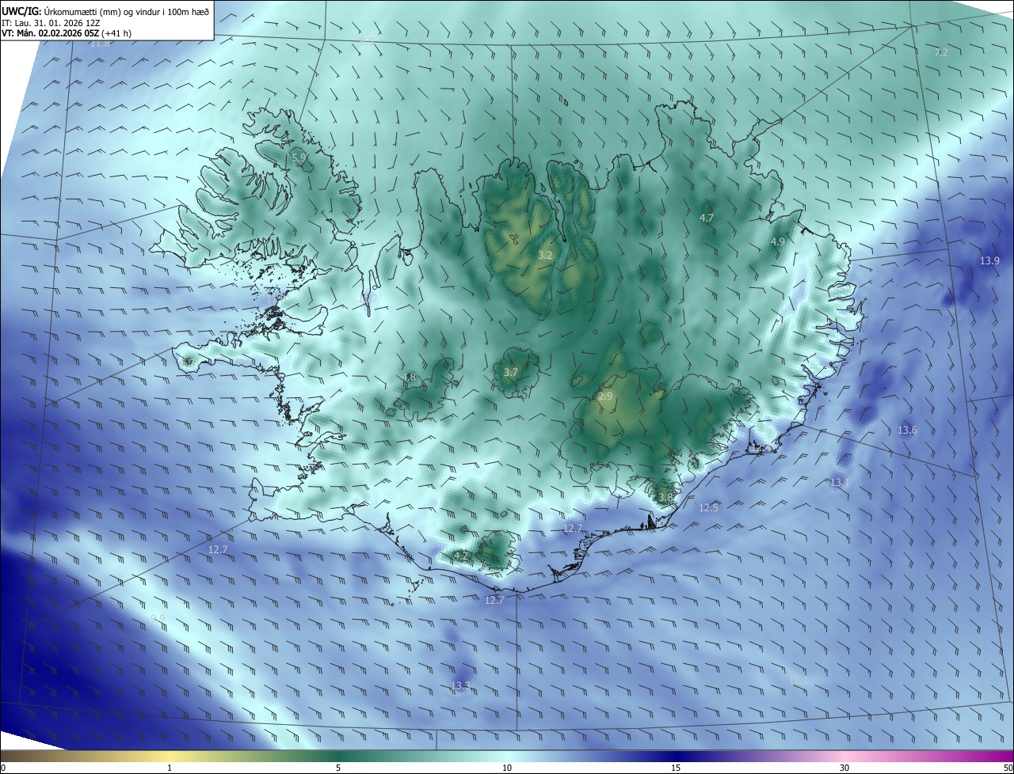Click the 9.9 value label
The height and width of the screenshot is (774, 1014).
(x=158, y=618)
